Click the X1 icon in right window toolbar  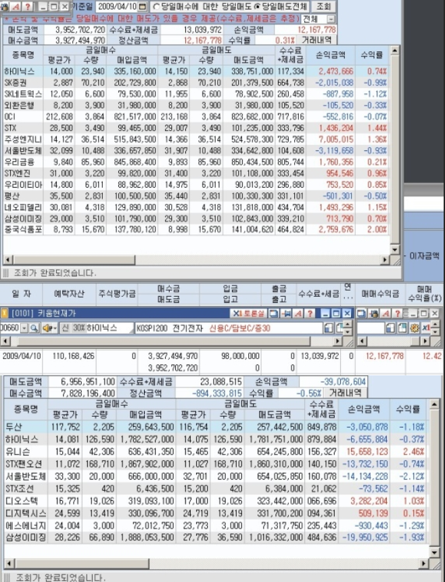tap(425, 328)
